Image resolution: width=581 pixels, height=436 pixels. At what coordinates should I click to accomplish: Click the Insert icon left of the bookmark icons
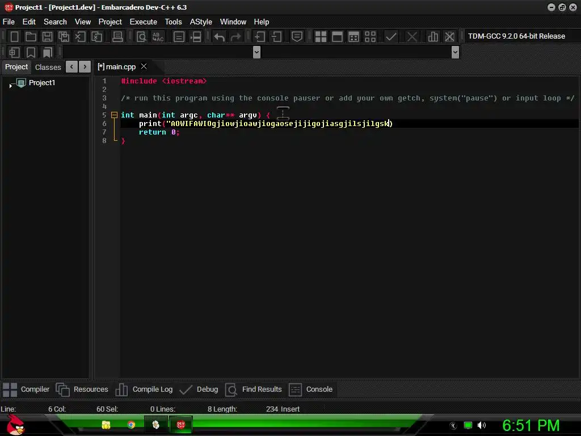coord(14,52)
